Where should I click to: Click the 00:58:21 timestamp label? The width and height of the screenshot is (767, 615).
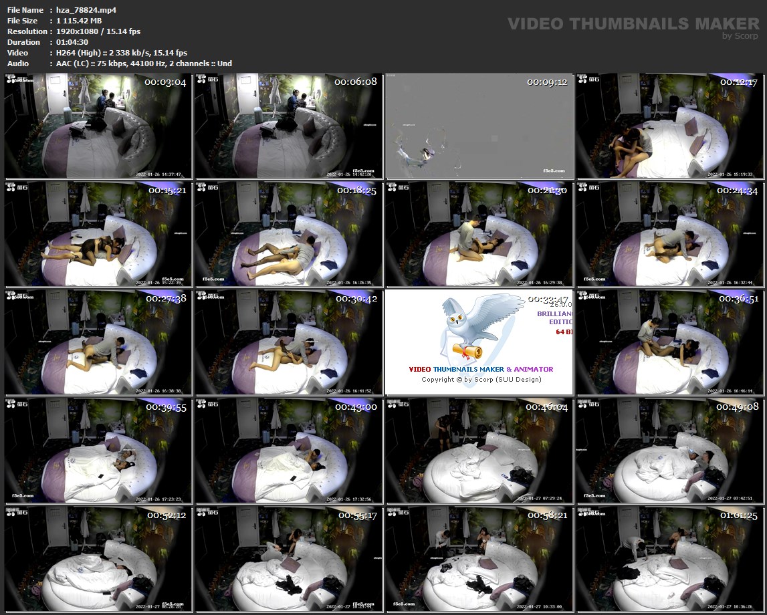point(546,515)
